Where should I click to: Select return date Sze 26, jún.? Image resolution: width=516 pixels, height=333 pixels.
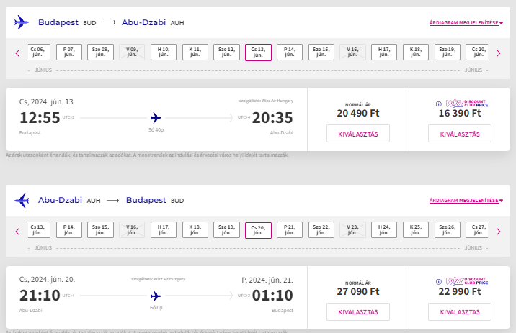point(448,230)
